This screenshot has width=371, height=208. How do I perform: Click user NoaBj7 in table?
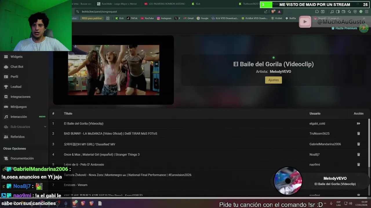[314, 155]
